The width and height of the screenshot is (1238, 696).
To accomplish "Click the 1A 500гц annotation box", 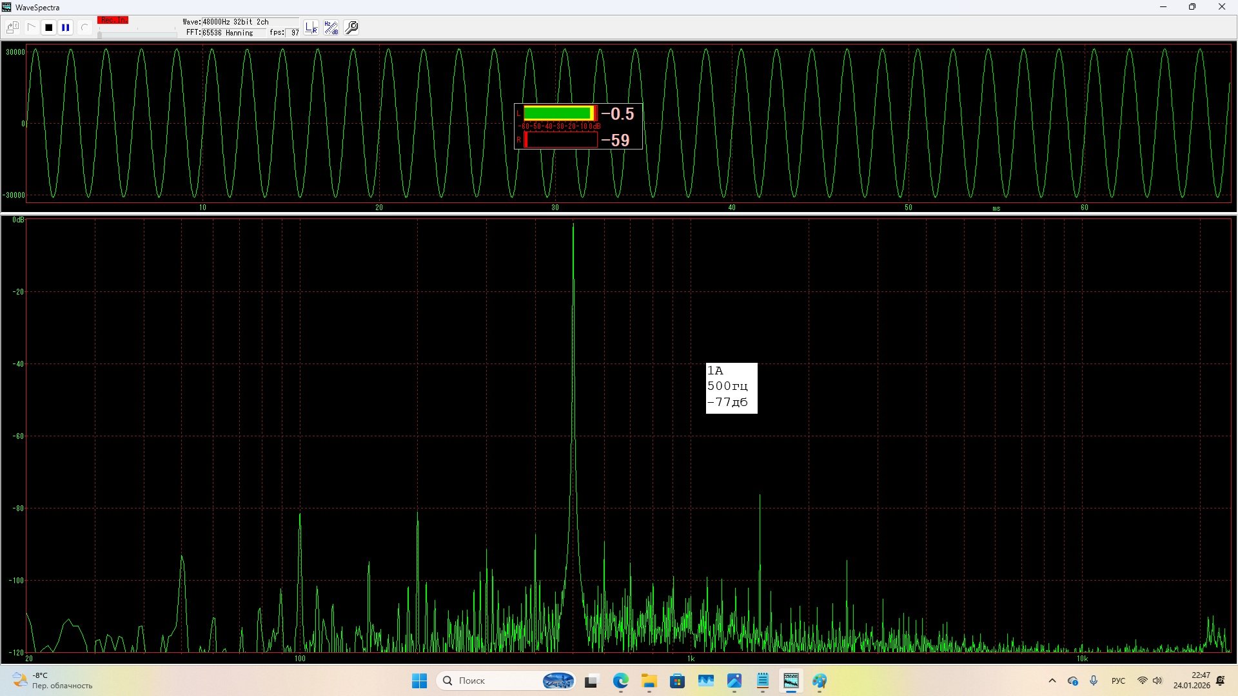I will click(731, 387).
